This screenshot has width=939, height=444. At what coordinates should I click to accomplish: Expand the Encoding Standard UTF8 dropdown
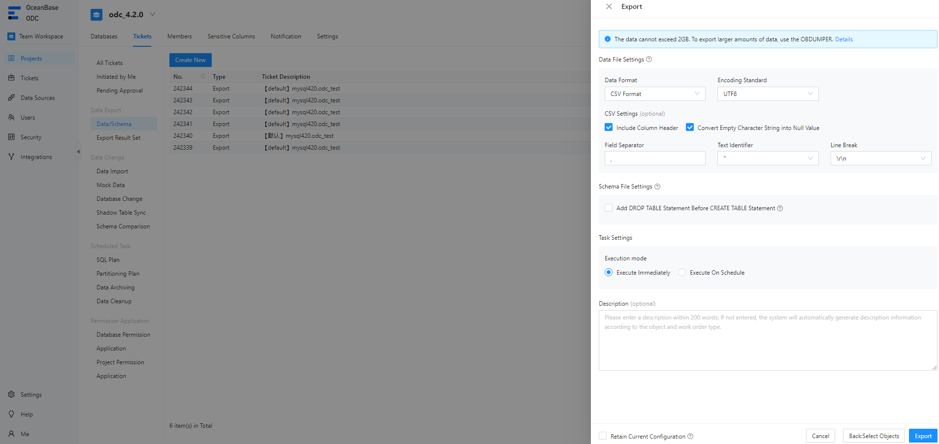click(767, 94)
